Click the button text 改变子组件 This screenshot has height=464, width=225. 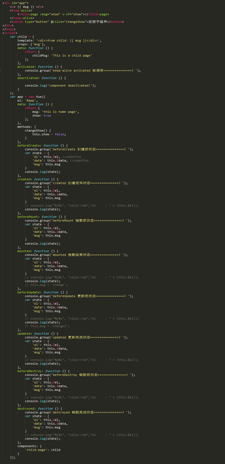click(x=98, y=22)
